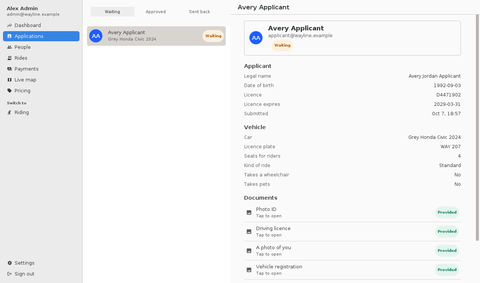Open the Photo ID image icon

coord(249,212)
